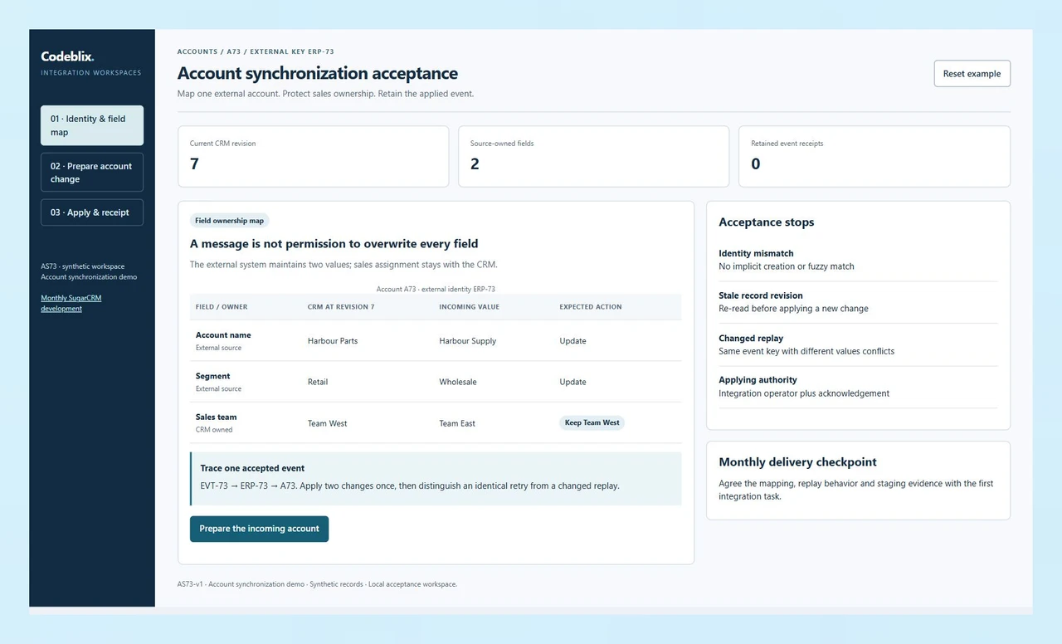This screenshot has height=644, width=1062.
Task: Click the Wholesale incoming value
Action: 458,382
